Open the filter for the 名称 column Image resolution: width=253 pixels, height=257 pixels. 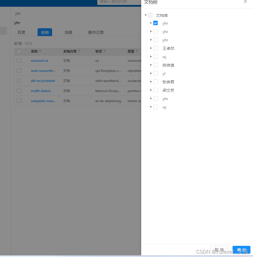tap(41, 51)
